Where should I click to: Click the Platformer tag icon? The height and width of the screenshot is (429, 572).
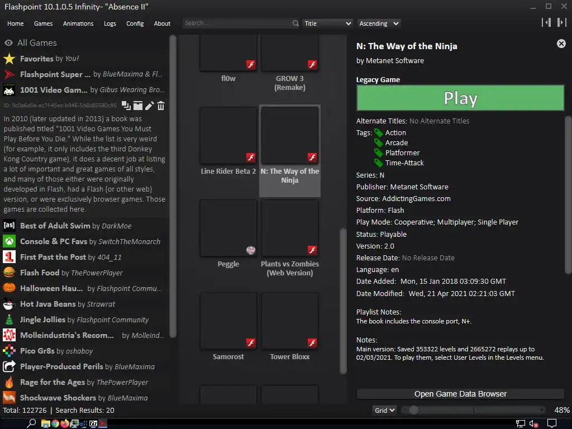point(378,153)
